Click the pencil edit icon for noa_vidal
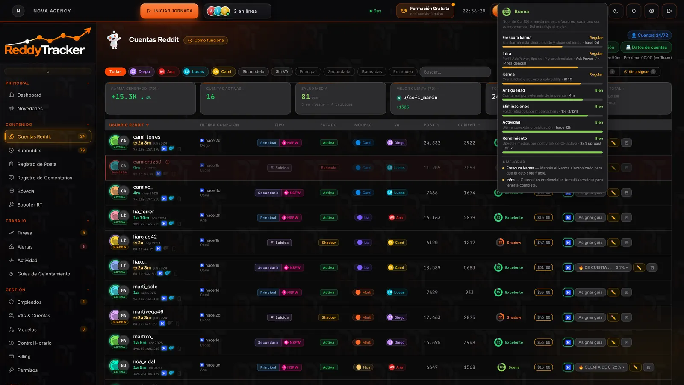Screen dimensions: 684x385 click(635, 367)
